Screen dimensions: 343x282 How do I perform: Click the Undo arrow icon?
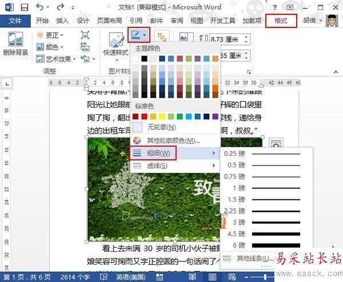39,7
